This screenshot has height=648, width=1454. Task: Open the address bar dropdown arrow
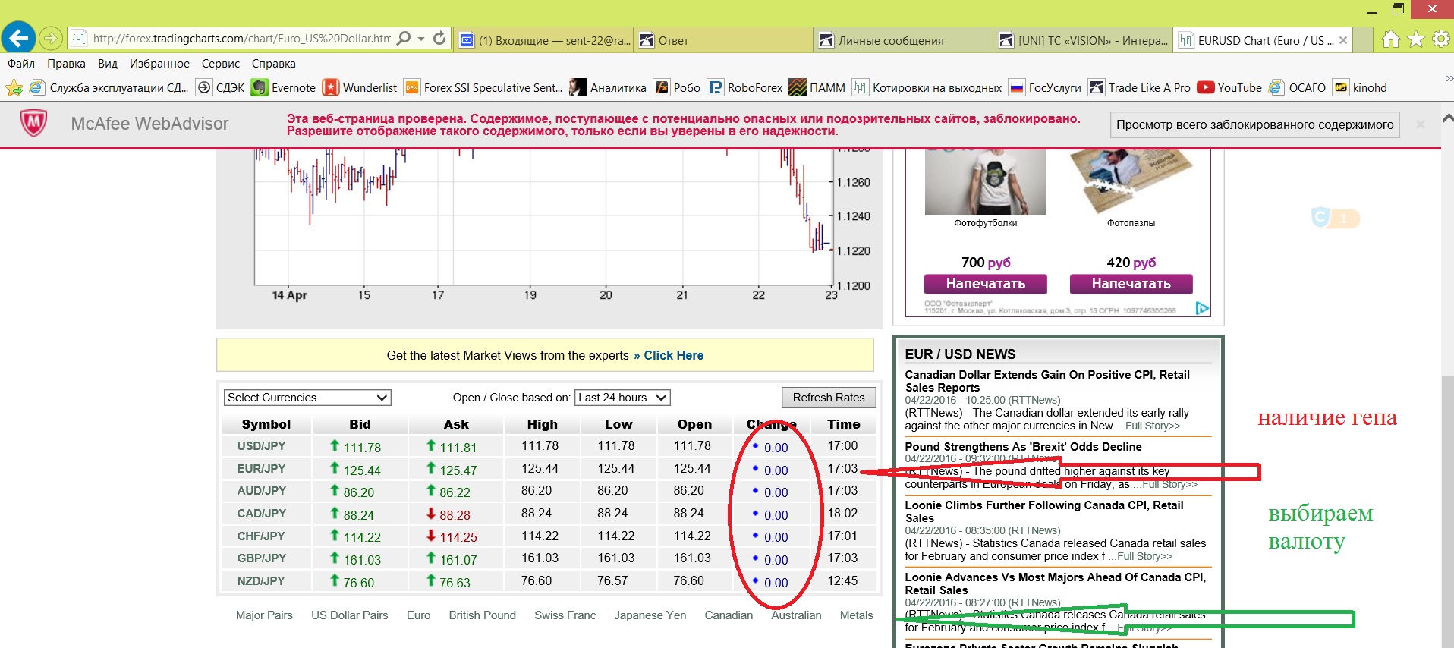coord(421,38)
